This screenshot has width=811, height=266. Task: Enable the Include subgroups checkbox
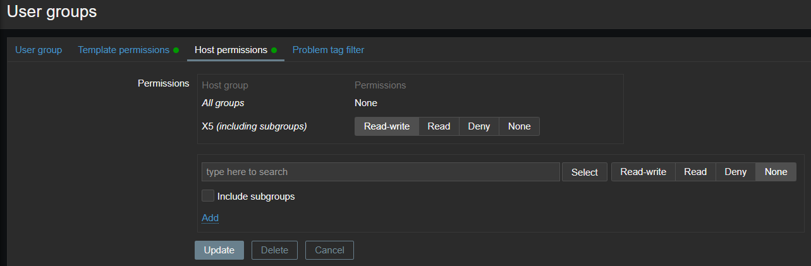pyautogui.click(x=208, y=196)
